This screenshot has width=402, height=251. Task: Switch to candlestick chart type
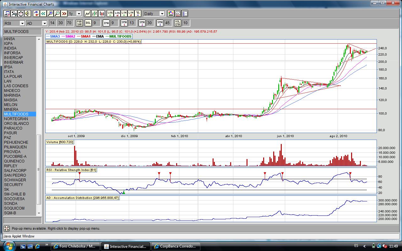[x=101, y=13]
